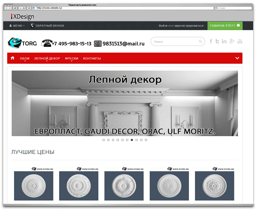Open the LinkedIn social icon
Screen dimensions: 257x209
tap(224, 41)
